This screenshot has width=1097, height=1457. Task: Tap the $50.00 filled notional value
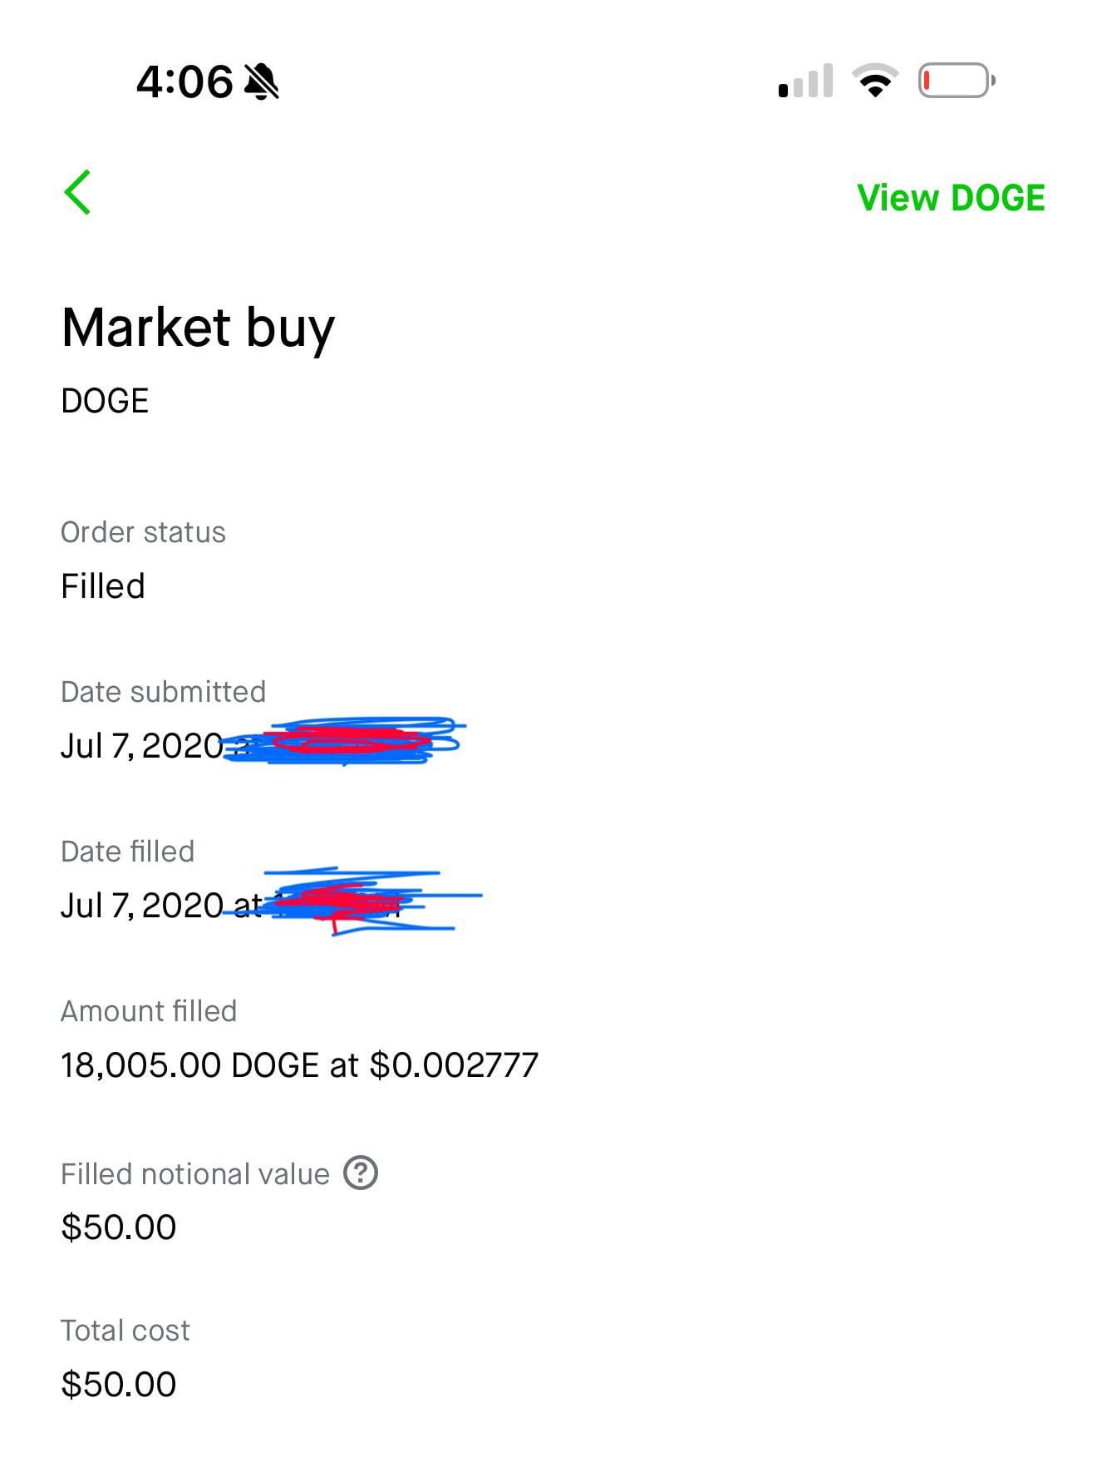[x=119, y=1227]
